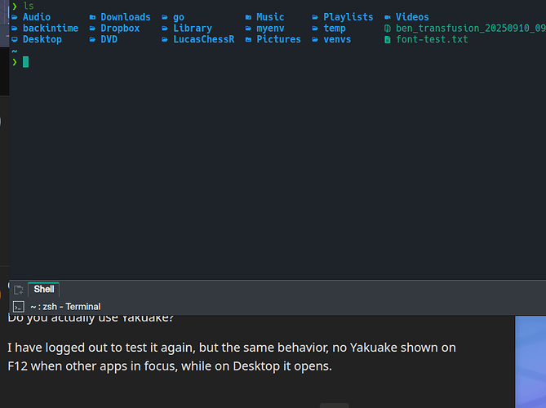The image size is (546, 408).
Task: Click the terminal icon next to zsh title
Action: (x=19, y=307)
